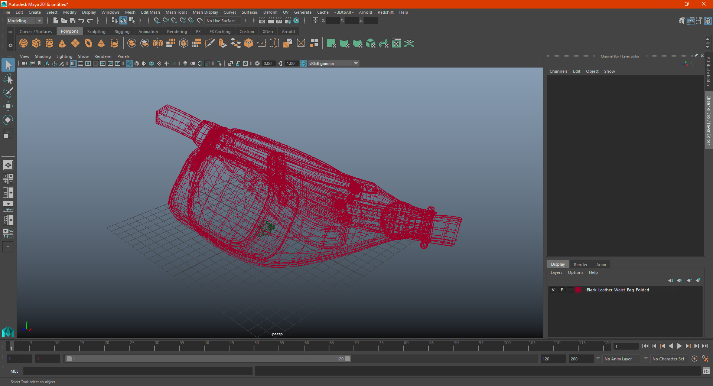Redo action via toolbar arrow
713x386 pixels.
point(90,21)
